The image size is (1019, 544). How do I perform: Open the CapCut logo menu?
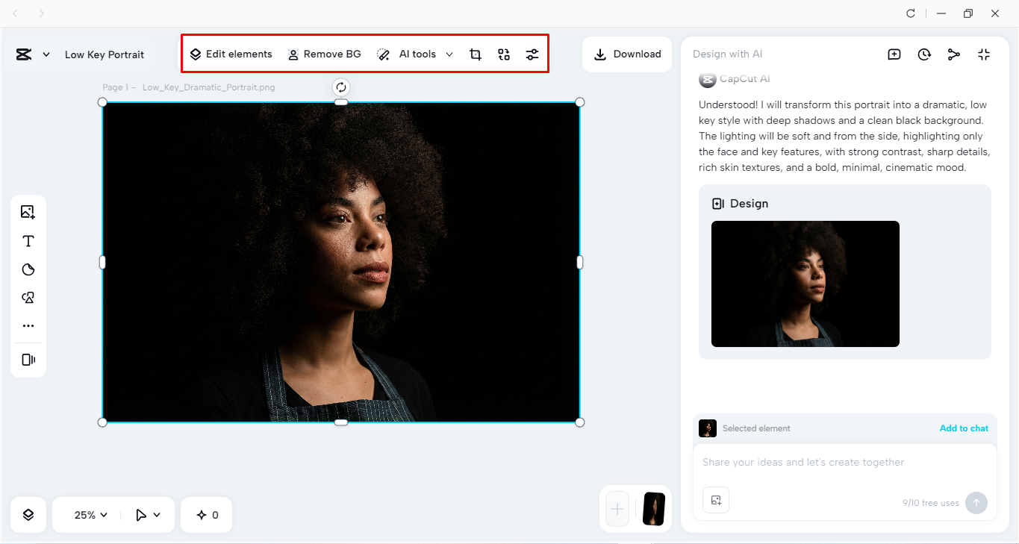(33, 54)
